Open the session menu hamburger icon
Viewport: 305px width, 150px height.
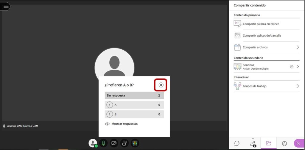coord(6,6)
